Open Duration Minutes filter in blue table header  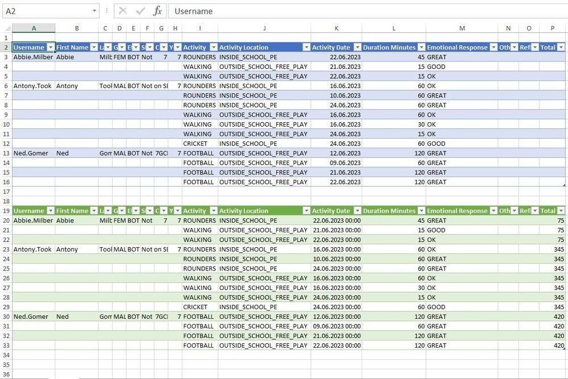(421, 47)
